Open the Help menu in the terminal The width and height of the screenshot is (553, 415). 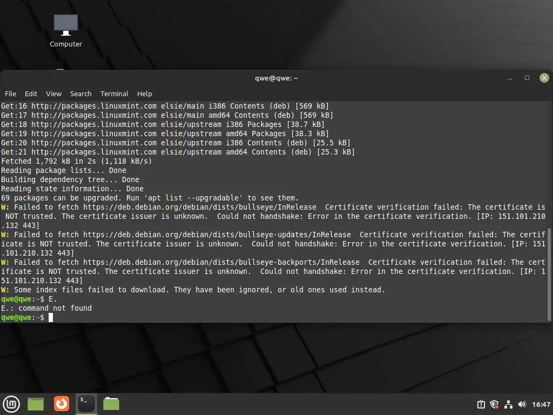coord(145,94)
